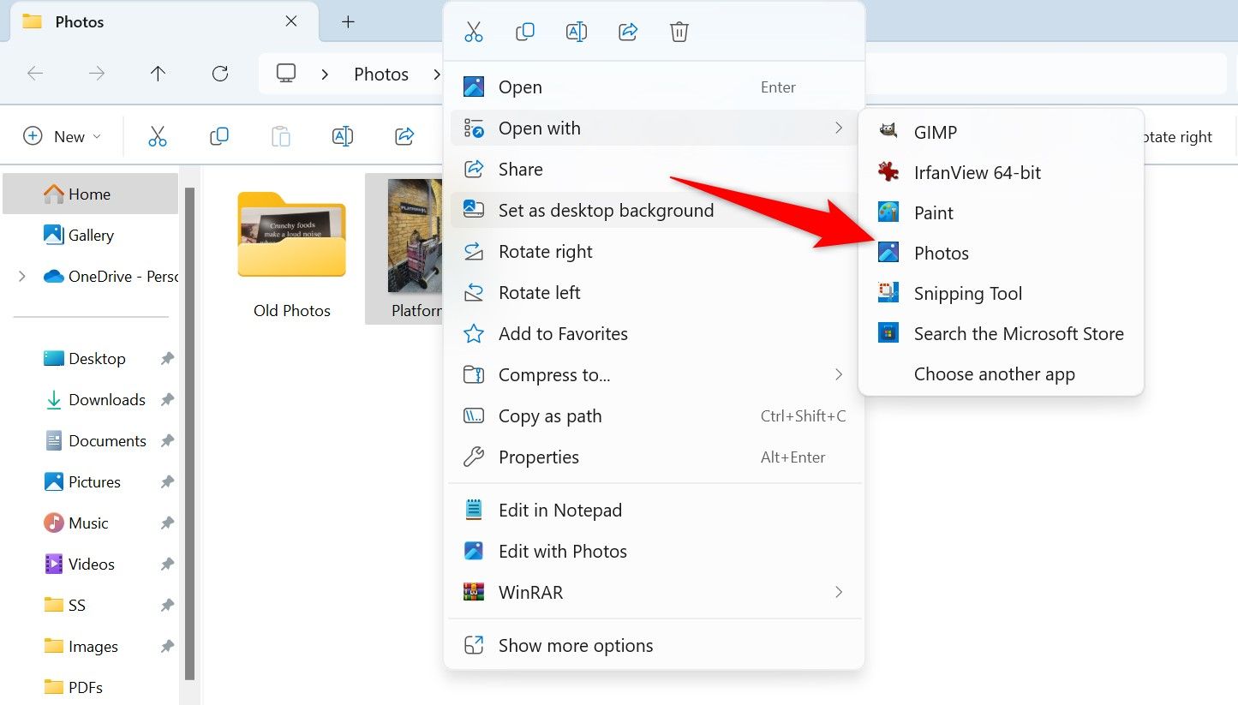Click Set as desktop background
The height and width of the screenshot is (705, 1238).
click(607, 210)
